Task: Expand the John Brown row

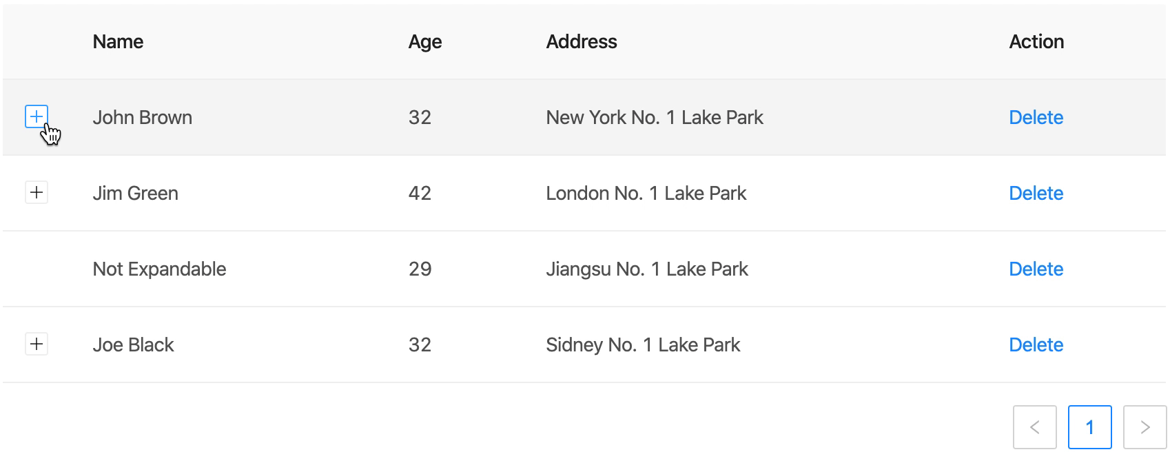Action: click(37, 116)
